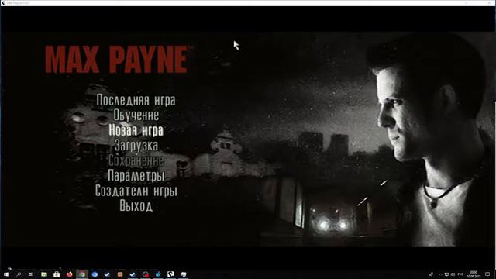Launch Firefox from the taskbar

point(69,274)
